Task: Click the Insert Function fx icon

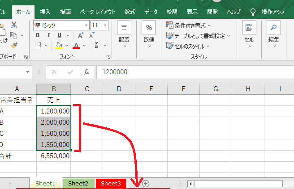Action: tap(86, 72)
